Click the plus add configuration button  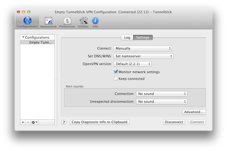(x=23, y=122)
